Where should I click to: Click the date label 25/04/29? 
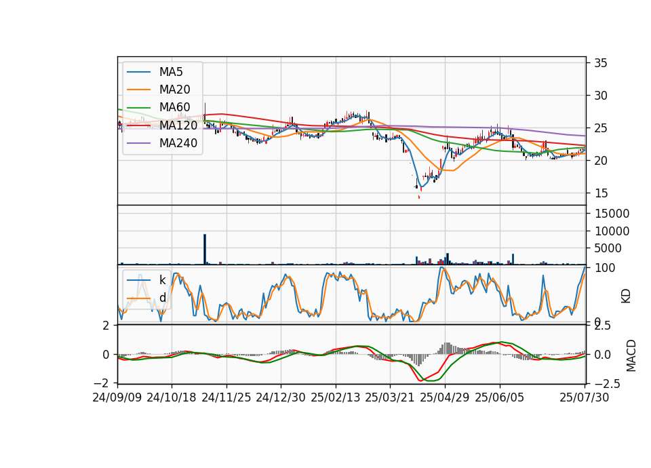point(445,397)
